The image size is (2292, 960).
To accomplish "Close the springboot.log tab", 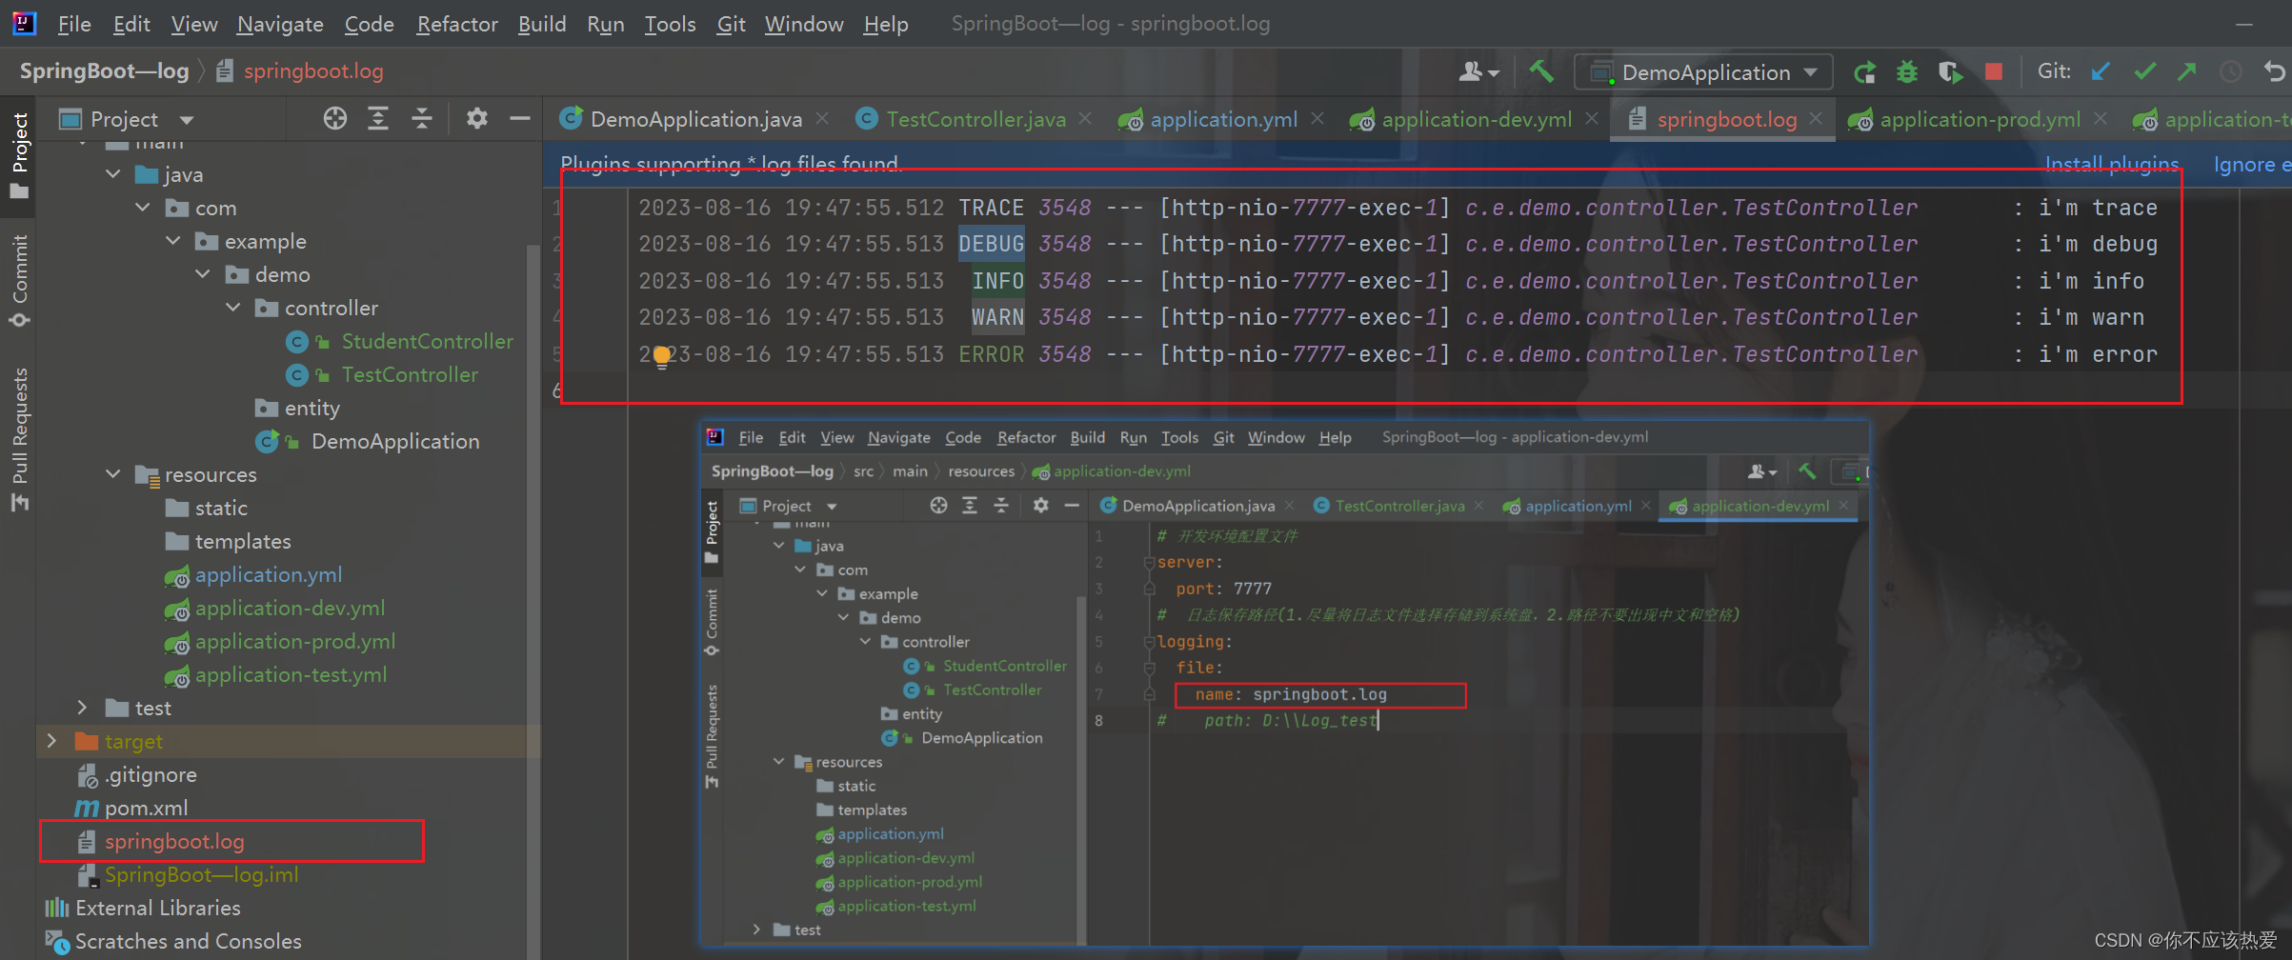I will (1816, 118).
